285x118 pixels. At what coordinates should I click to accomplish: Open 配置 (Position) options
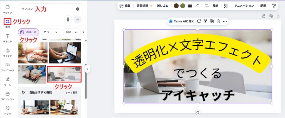(x=263, y=6)
